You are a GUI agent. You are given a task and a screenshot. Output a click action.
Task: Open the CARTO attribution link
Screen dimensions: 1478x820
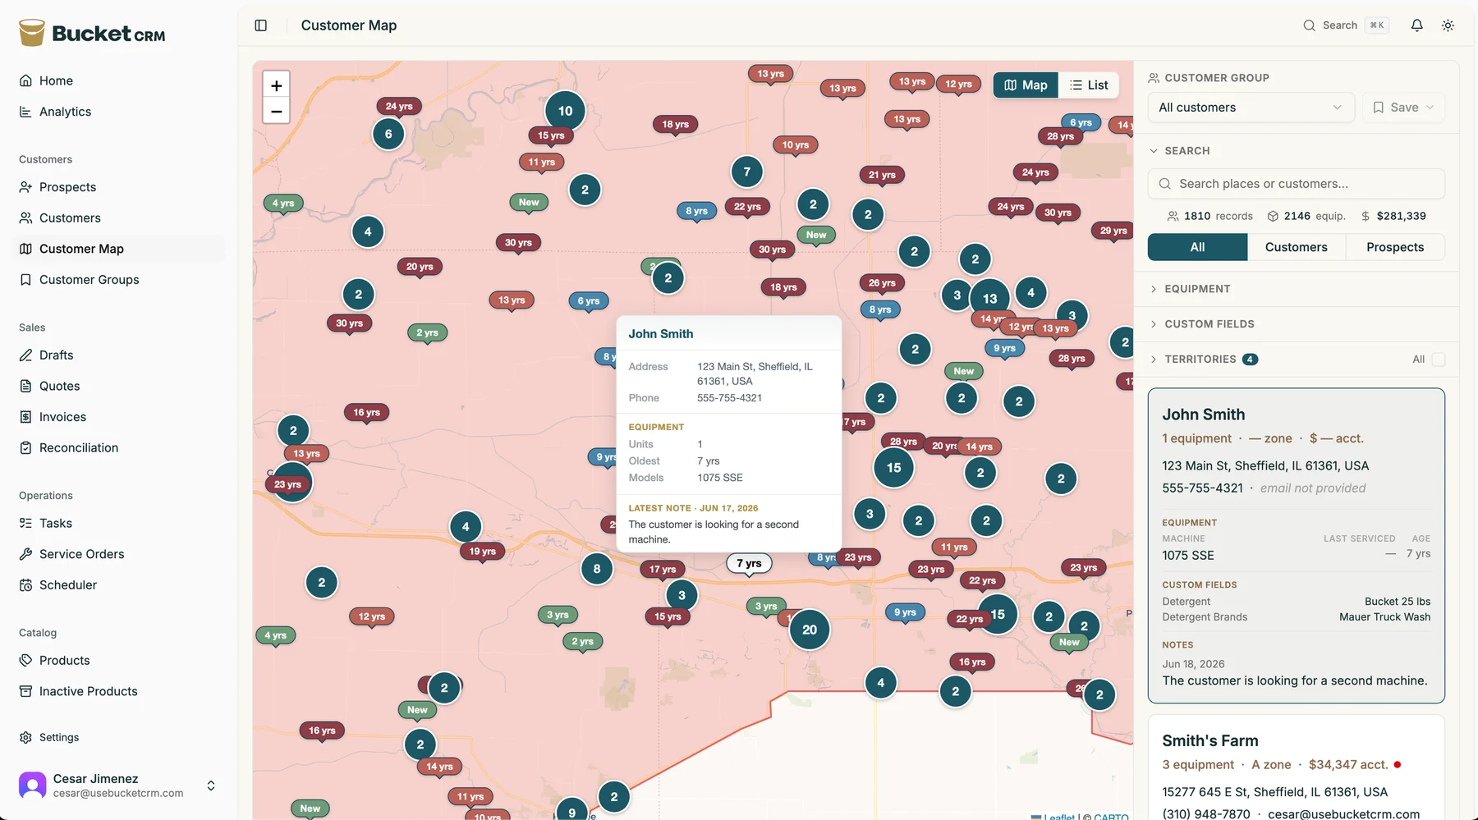(x=1111, y=817)
